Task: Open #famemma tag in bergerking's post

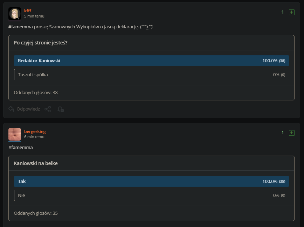Action: (x=21, y=147)
